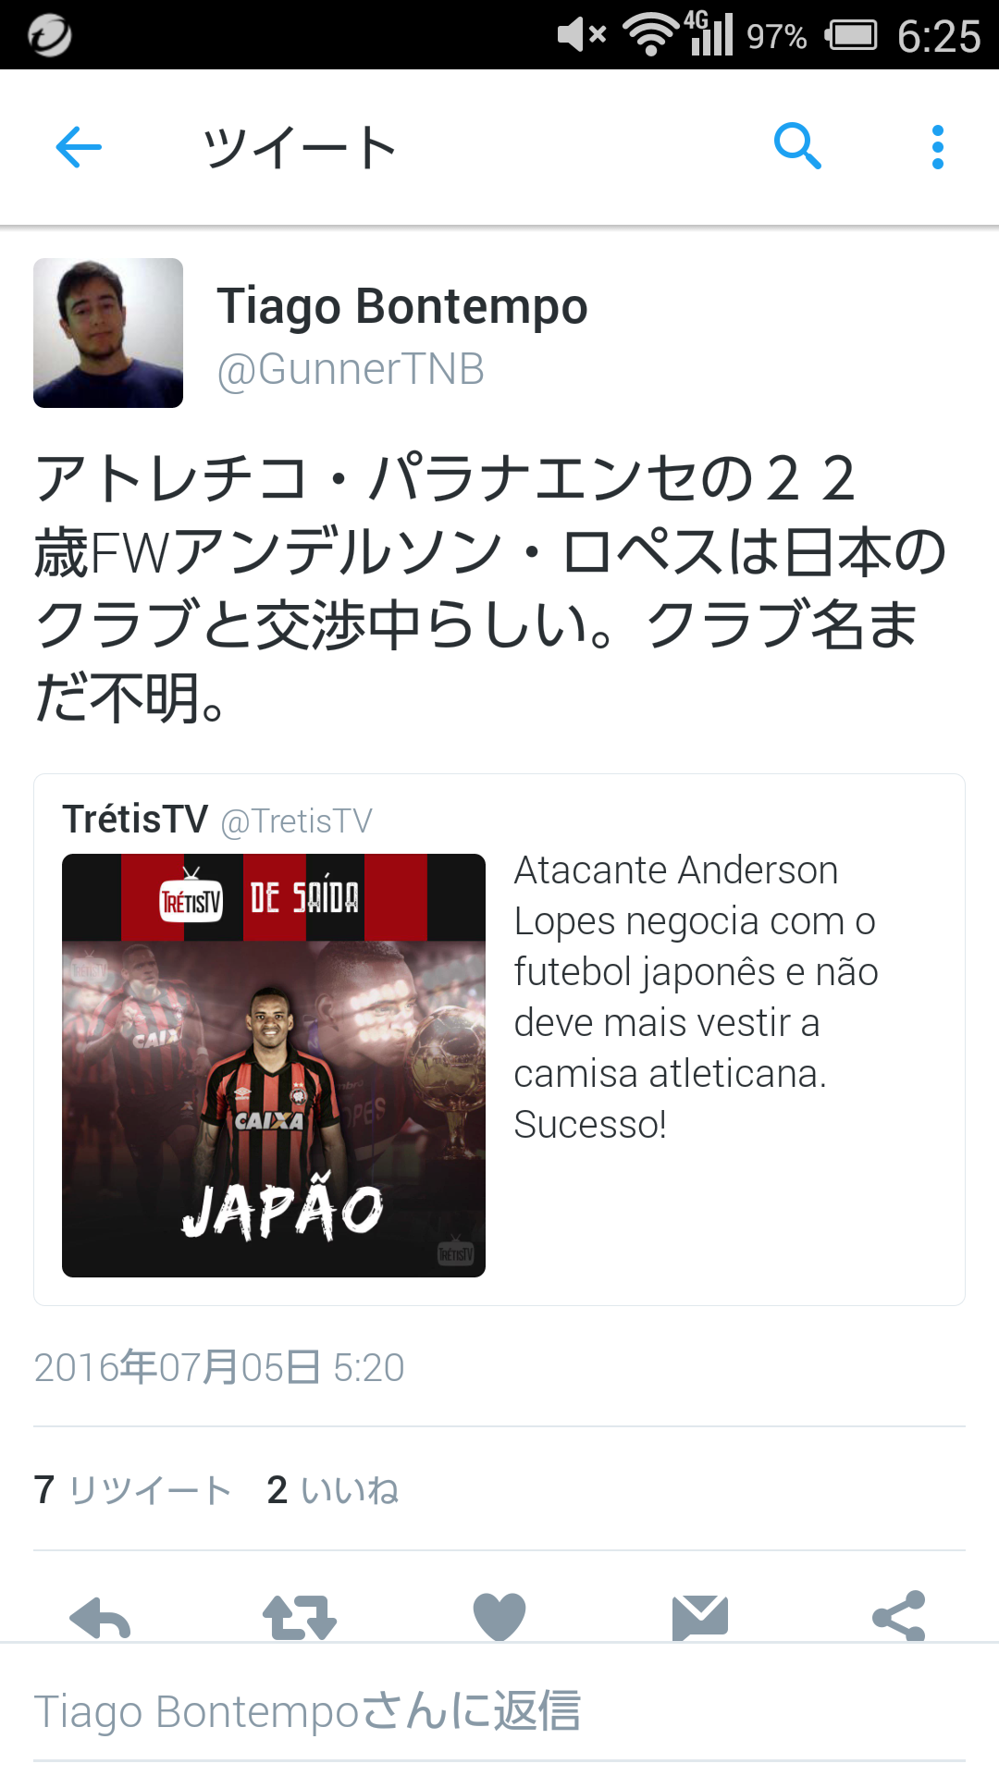
Task: Tap the tweet timestamp 2016年07月05日
Action: 219,1367
